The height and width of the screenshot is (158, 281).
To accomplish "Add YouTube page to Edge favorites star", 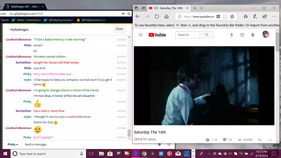I will [232, 17].
